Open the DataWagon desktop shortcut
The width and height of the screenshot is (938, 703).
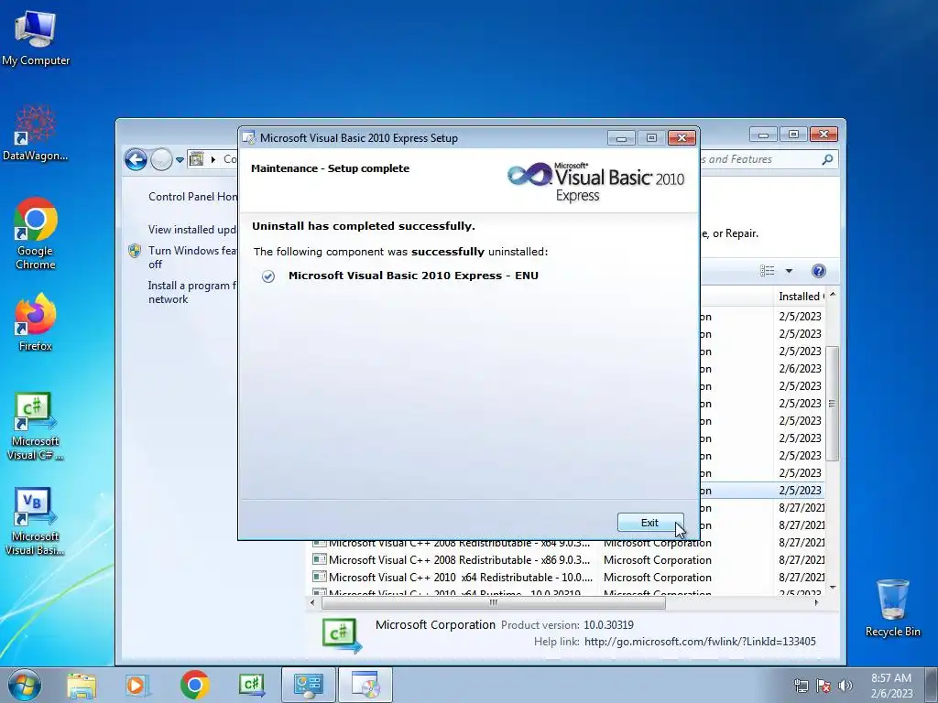pyautogui.click(x=36, y=134)
